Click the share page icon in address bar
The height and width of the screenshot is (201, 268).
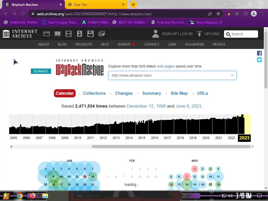[x=210, y=14]
